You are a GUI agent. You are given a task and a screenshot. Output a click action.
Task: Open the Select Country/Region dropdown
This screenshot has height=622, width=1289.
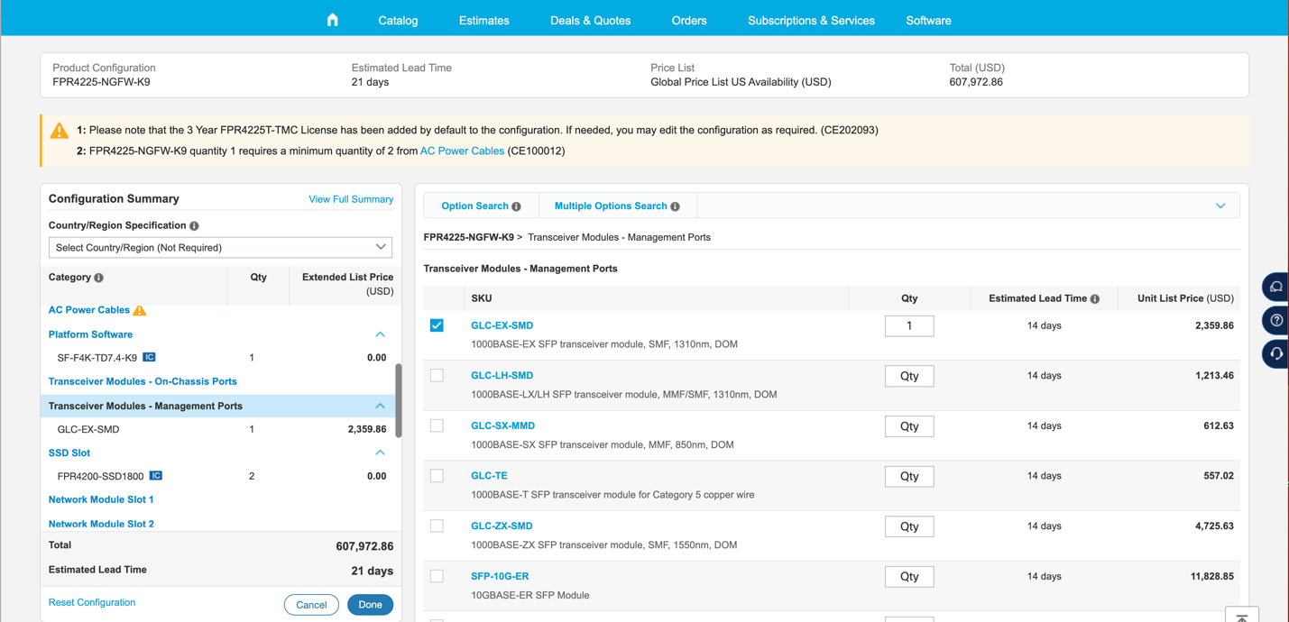(220, 248)
